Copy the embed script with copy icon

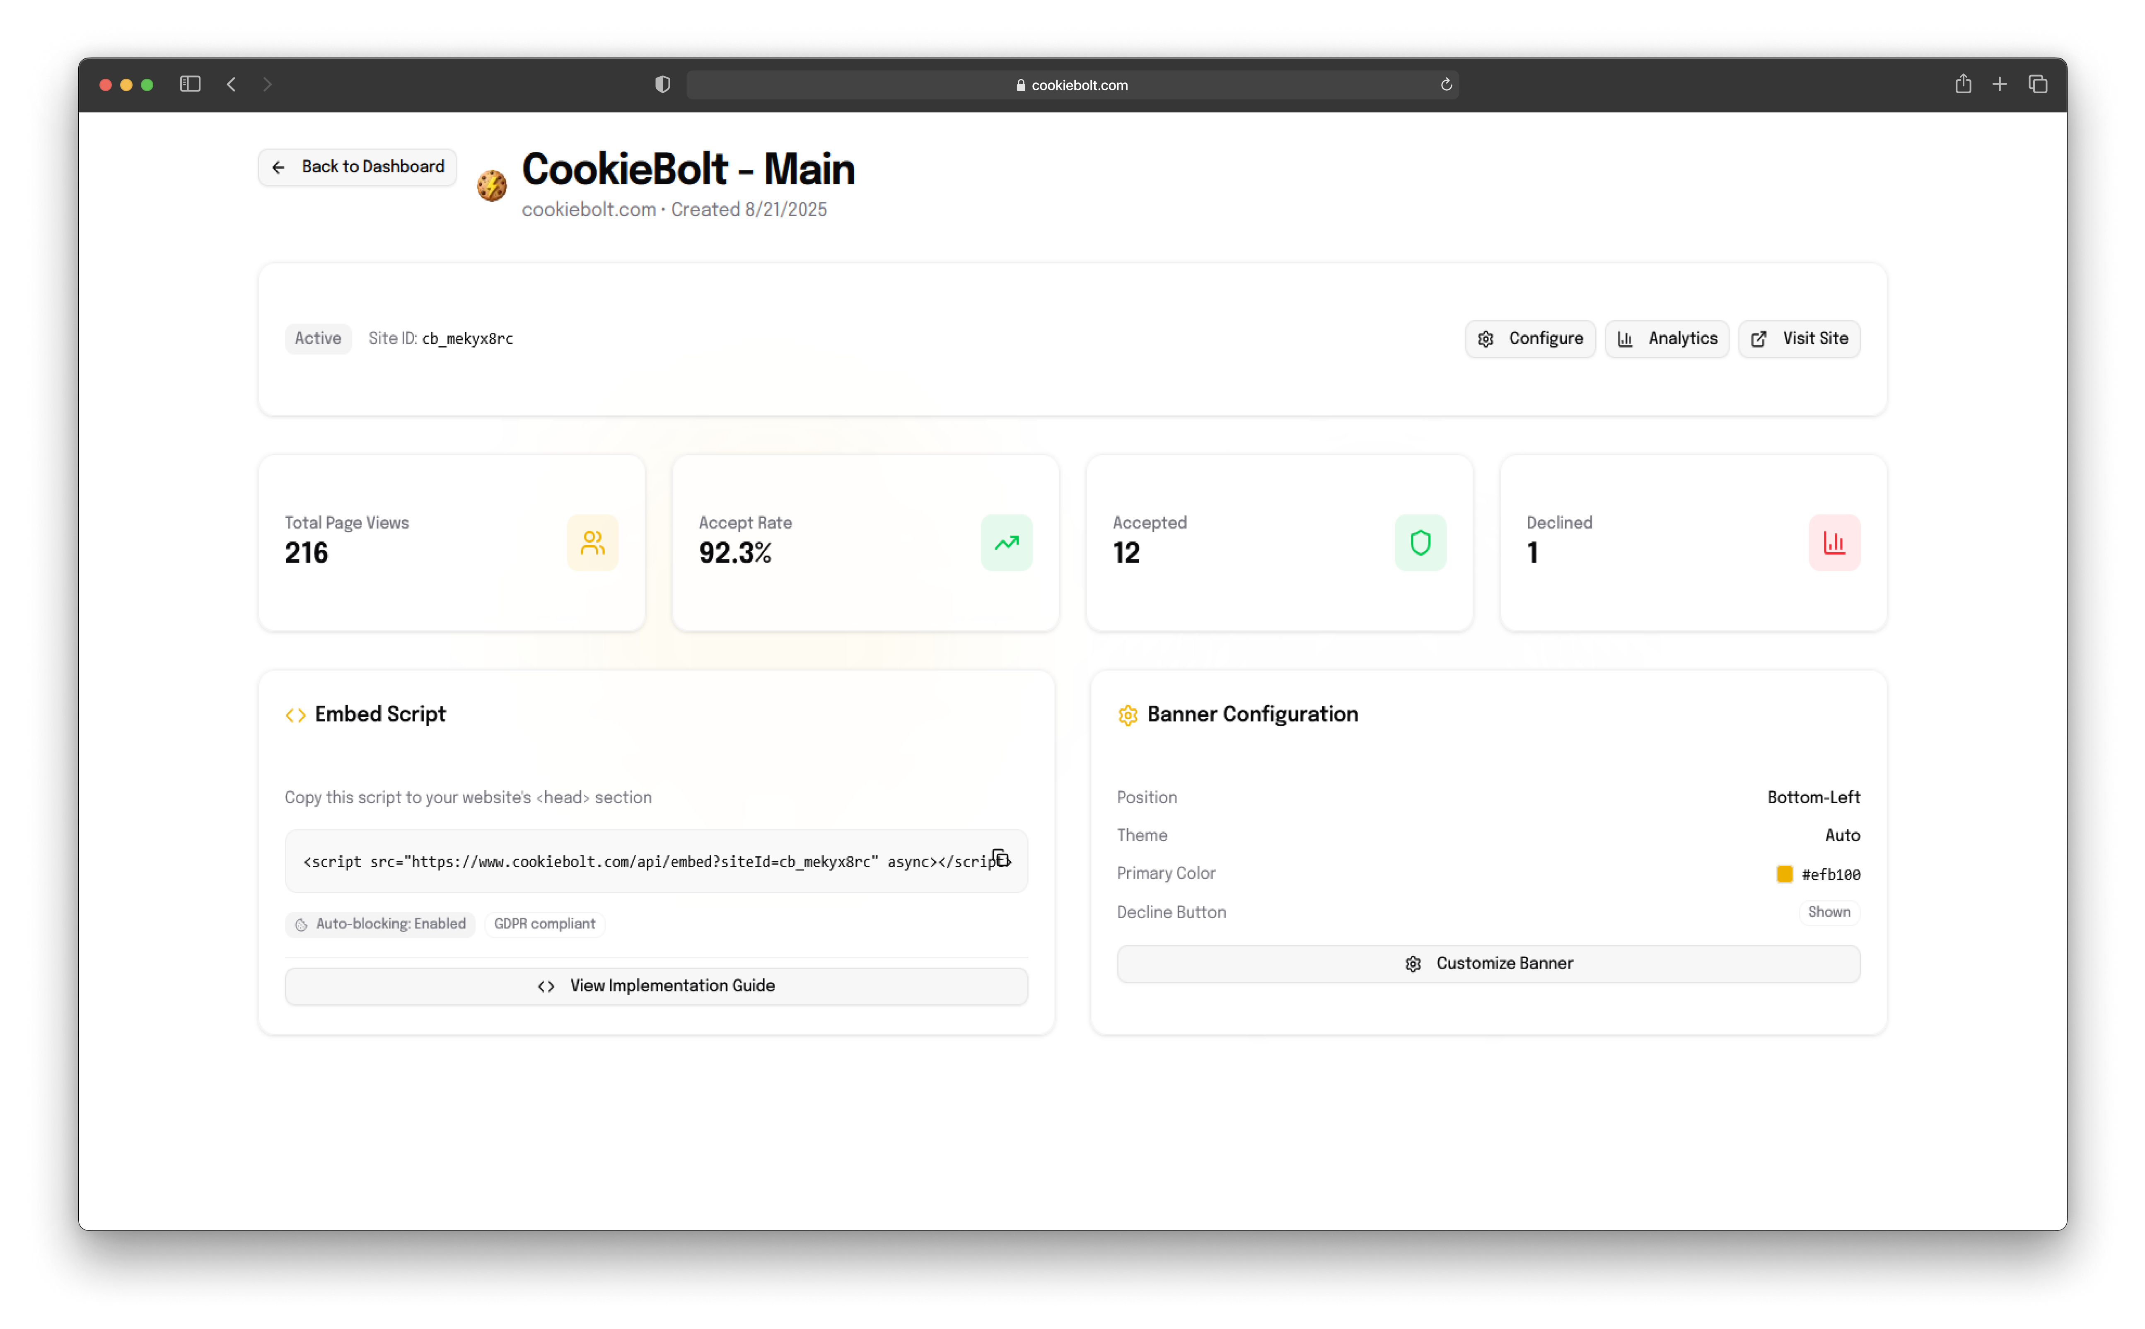pos(1001,858)
